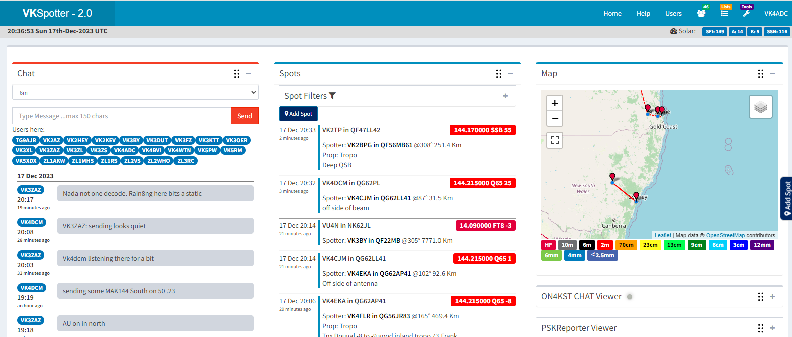Screen dimensions: 792x337
Task: Click the chat message input field
Action: (122, 116)
